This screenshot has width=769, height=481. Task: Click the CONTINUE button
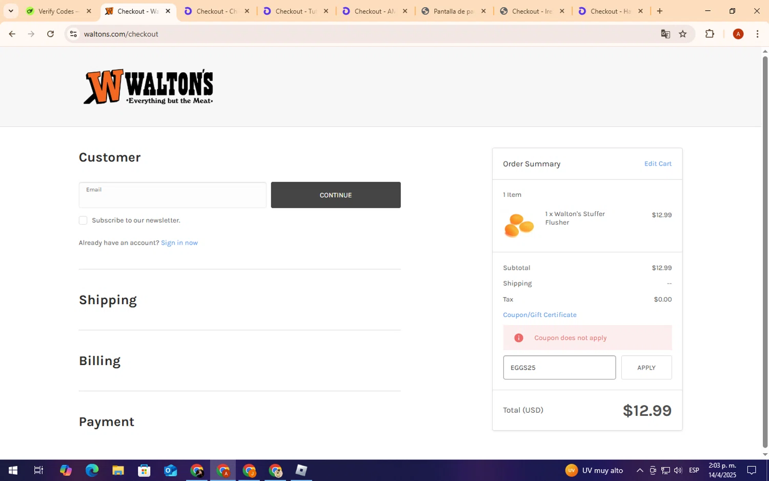336,195
